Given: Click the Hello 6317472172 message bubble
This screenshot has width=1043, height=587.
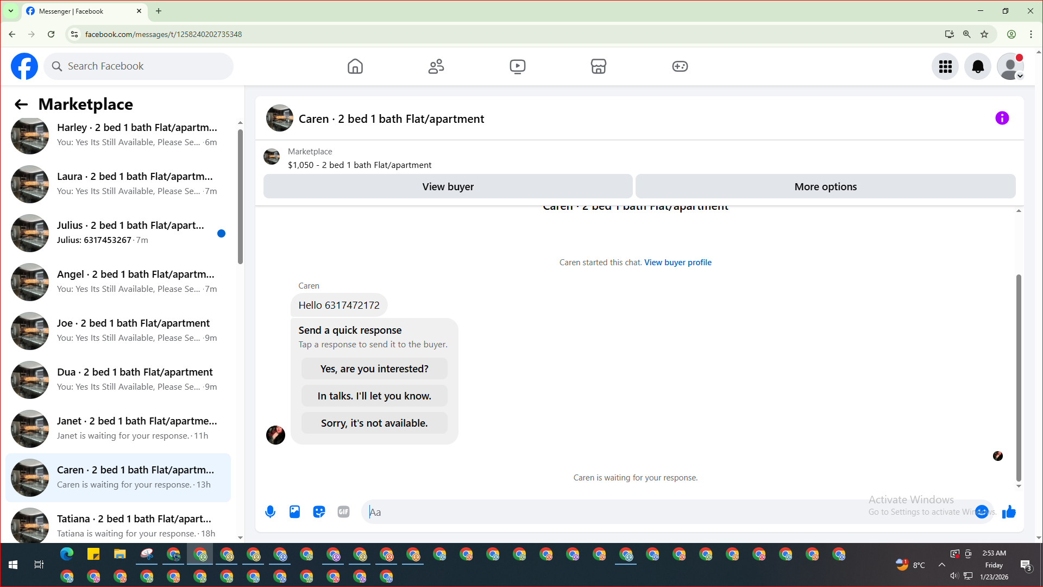Looking at the screenshot, I should [339, 305].
